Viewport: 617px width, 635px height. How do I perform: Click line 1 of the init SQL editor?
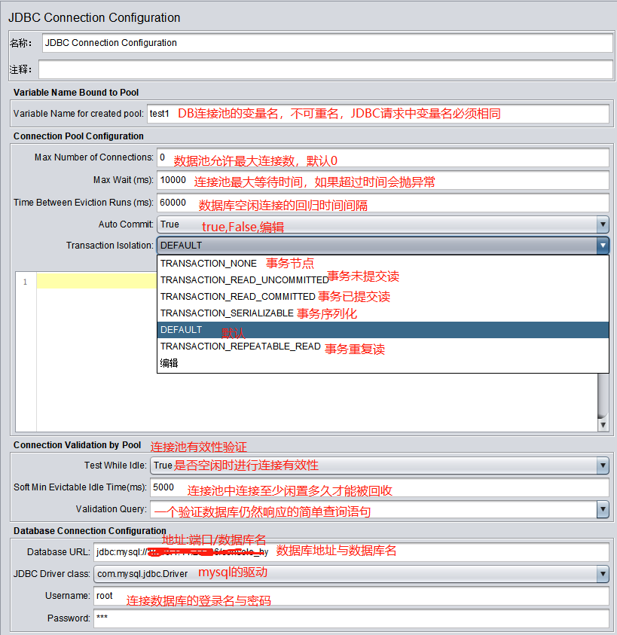point(96,281)
